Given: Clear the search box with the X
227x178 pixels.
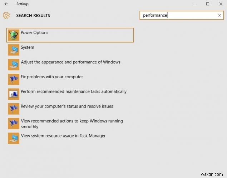Looking at the screenshot, I should coord(219,15).
